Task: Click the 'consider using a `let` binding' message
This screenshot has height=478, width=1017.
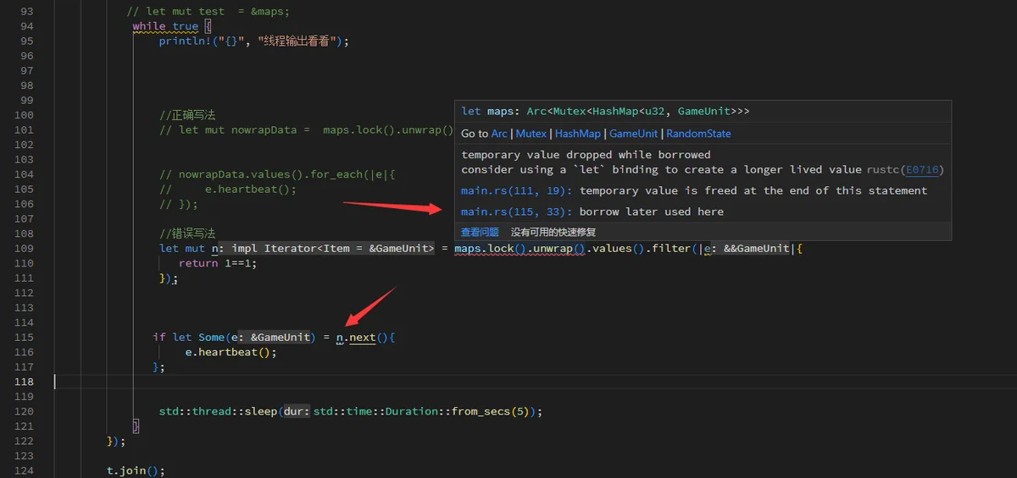Action: (661, 169)
